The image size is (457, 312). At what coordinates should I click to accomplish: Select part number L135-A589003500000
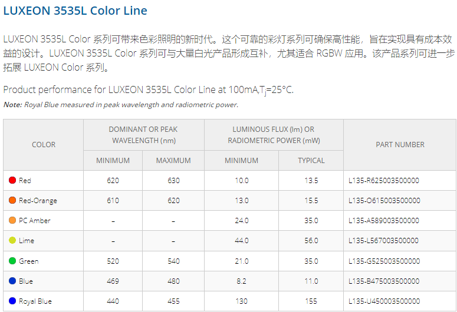[x=383, y=221]
